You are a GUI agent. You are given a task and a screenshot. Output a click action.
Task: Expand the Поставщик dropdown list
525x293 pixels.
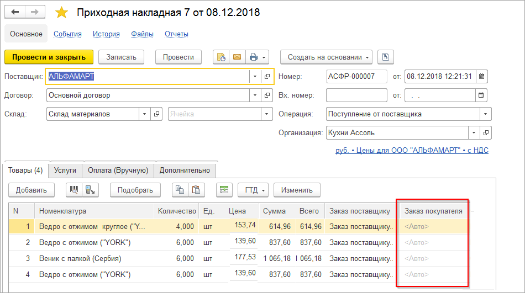pos(255,77)
